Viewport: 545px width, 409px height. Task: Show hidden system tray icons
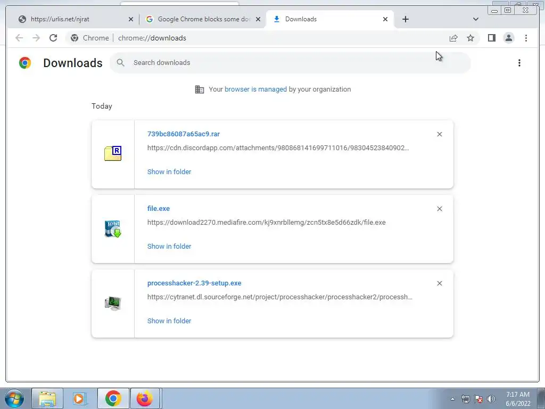pos(452,399)
